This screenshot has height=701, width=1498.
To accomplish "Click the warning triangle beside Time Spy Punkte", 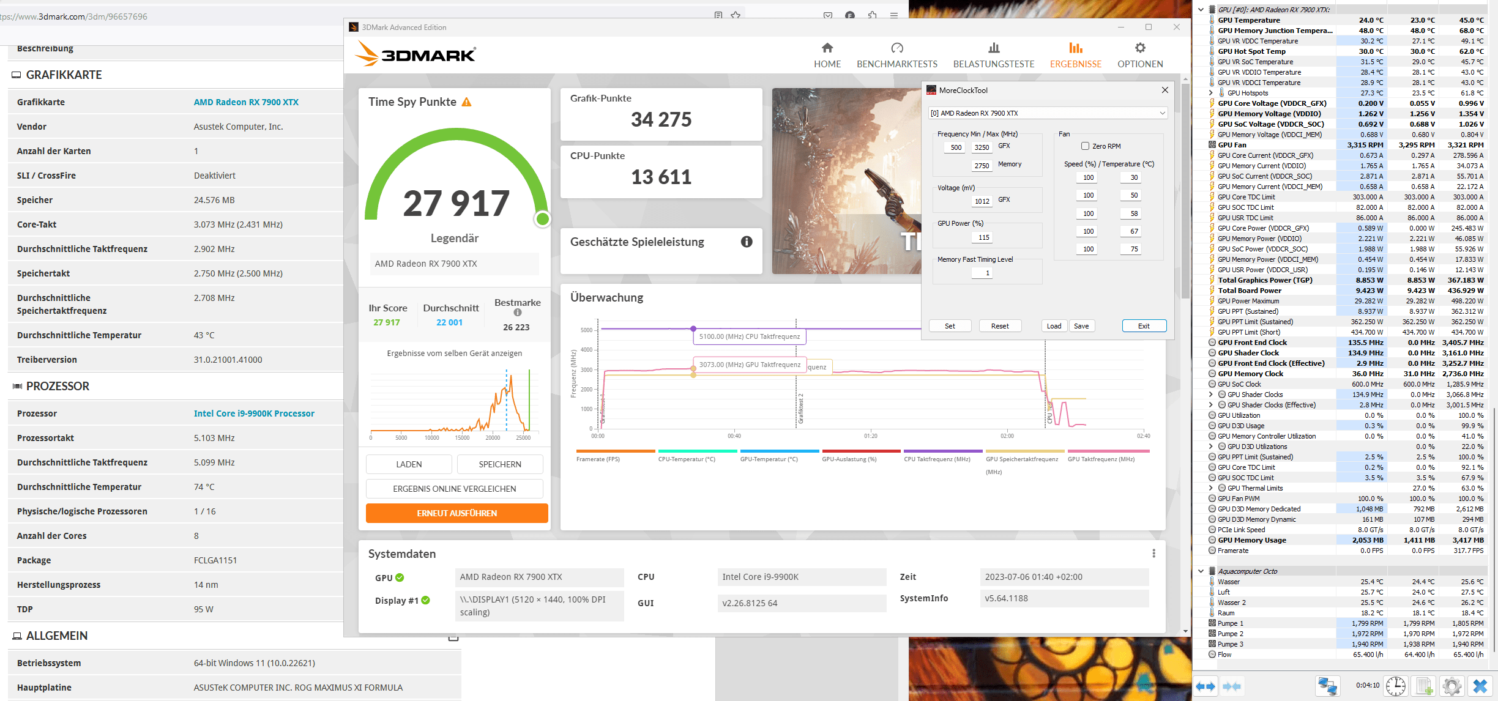I will click(466, 102).
